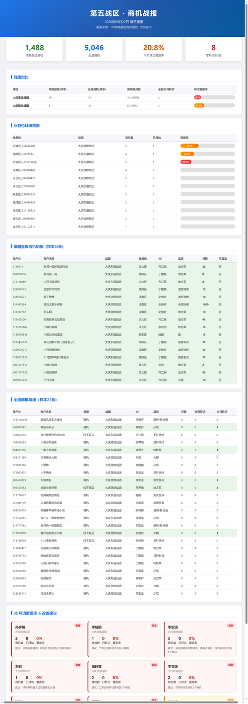Click merchant ID 169819656

pyautogui.click(x=19, y=274)
